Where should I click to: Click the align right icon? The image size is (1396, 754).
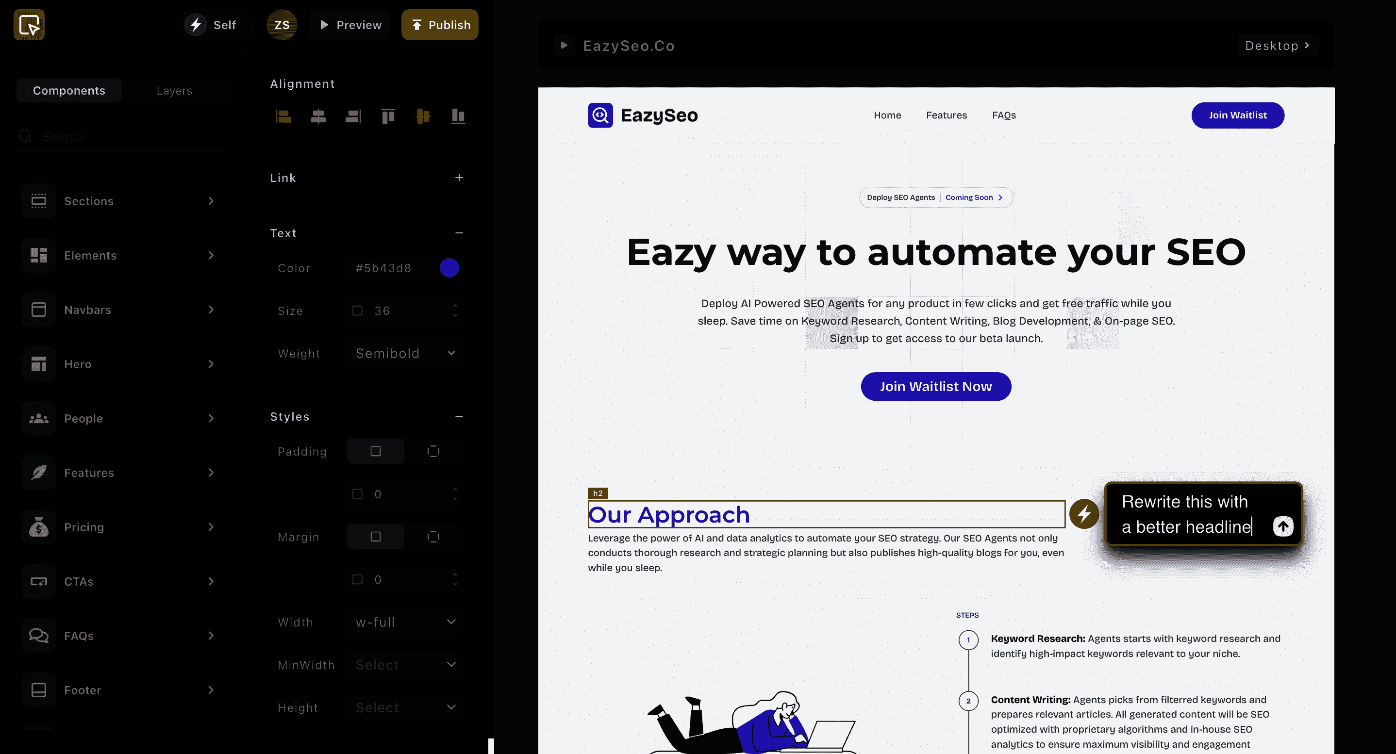click(x=353, y=116)
